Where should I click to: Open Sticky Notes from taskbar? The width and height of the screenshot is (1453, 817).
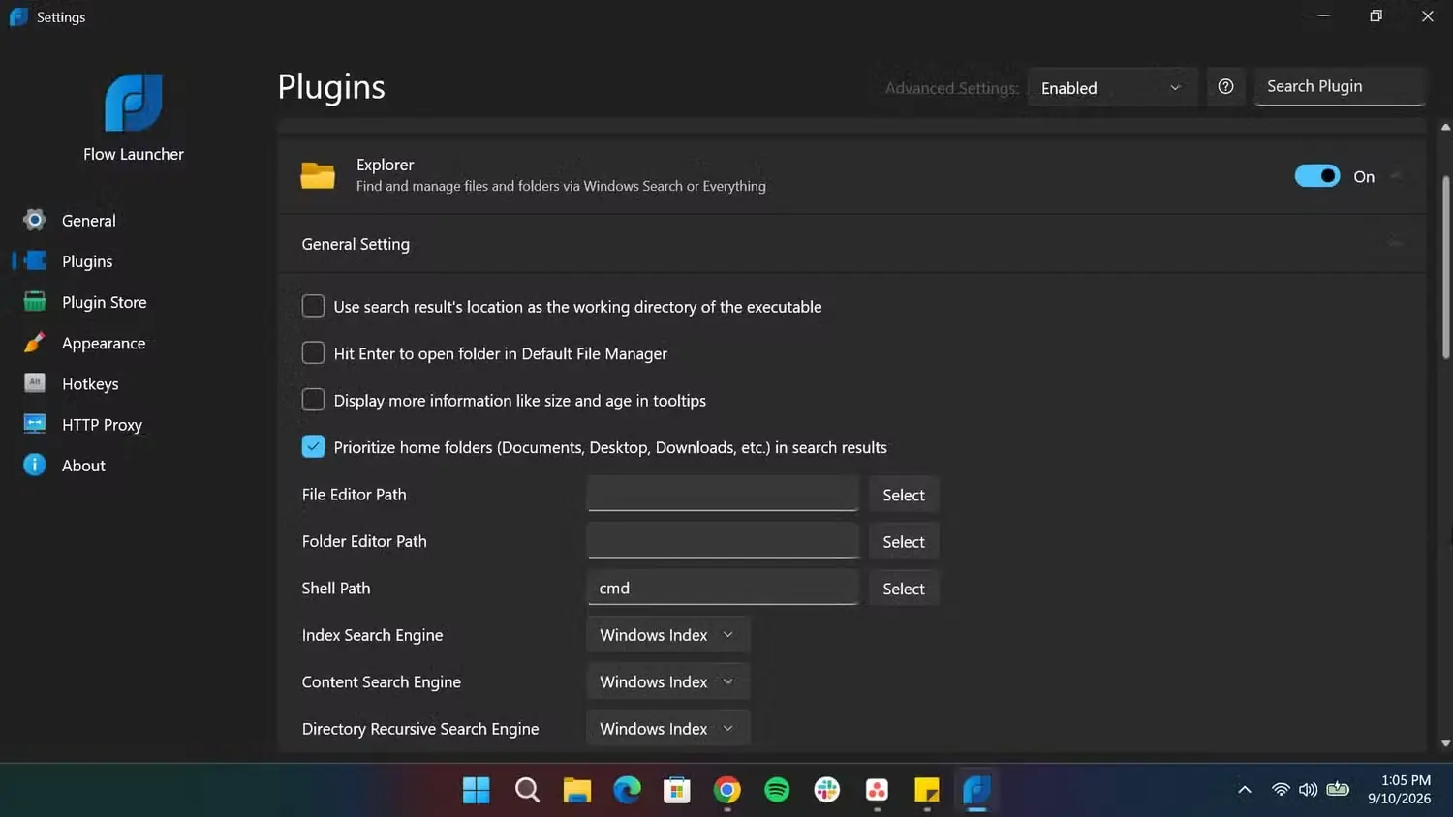[927, 790]
